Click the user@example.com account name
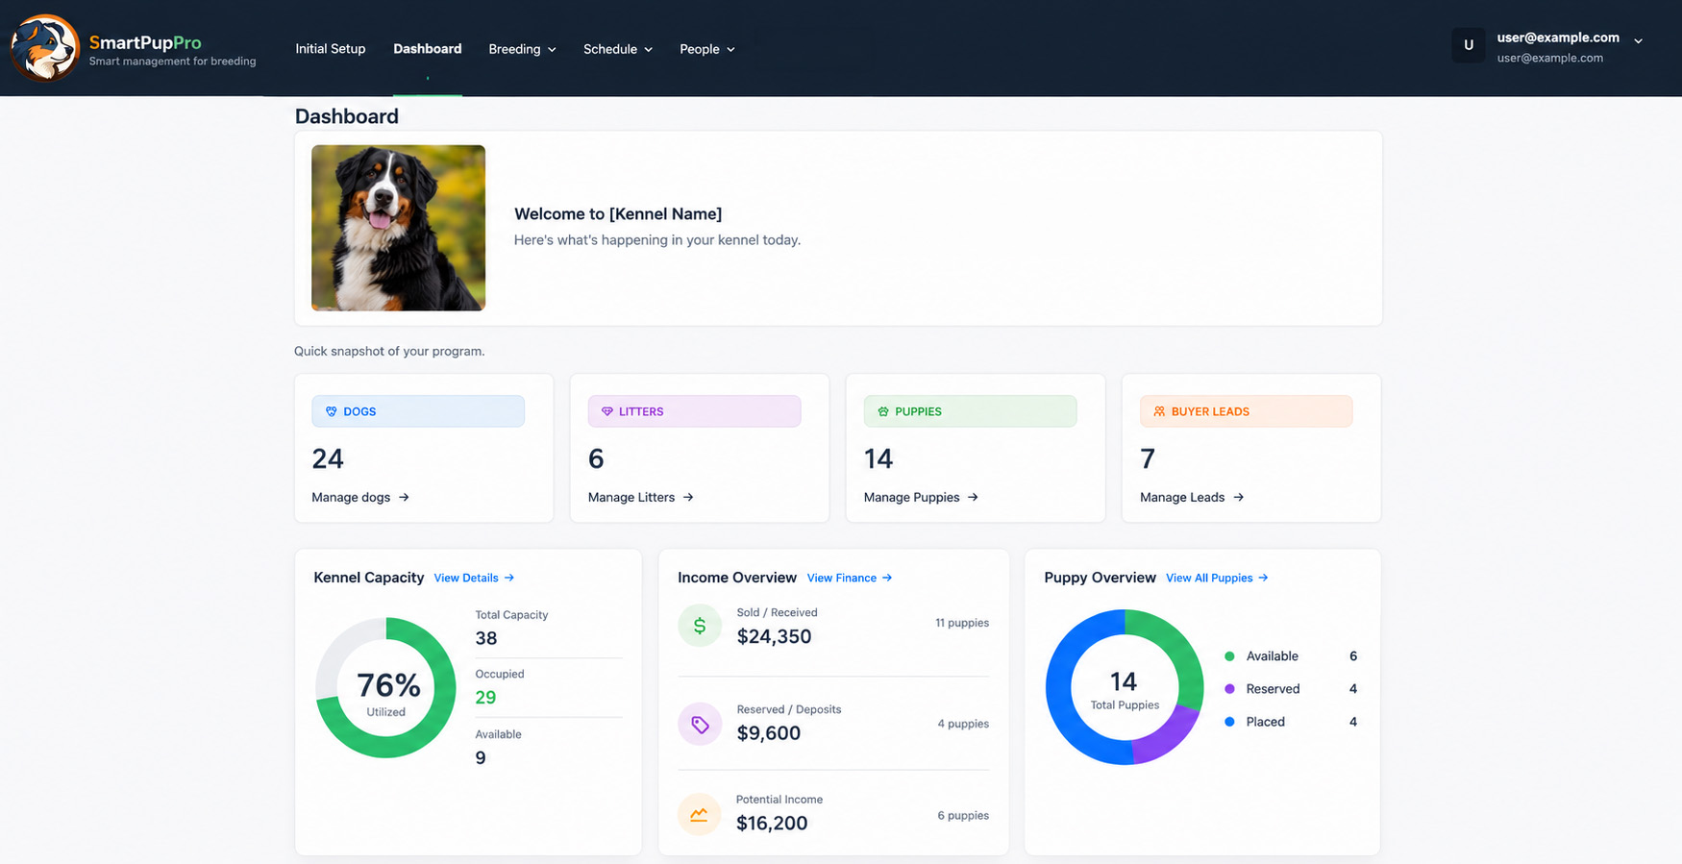Screen dimensions: 1682x864 [x=1558, y=37]
